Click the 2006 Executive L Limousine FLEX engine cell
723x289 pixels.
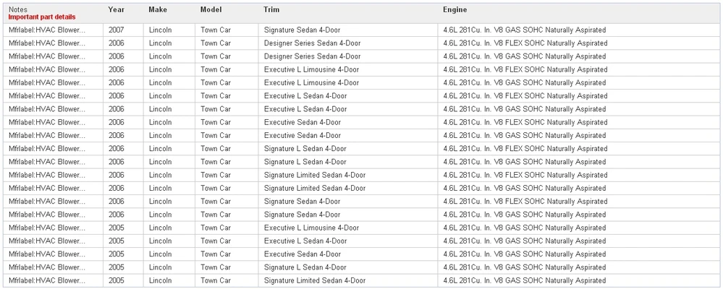click(525, 69)
